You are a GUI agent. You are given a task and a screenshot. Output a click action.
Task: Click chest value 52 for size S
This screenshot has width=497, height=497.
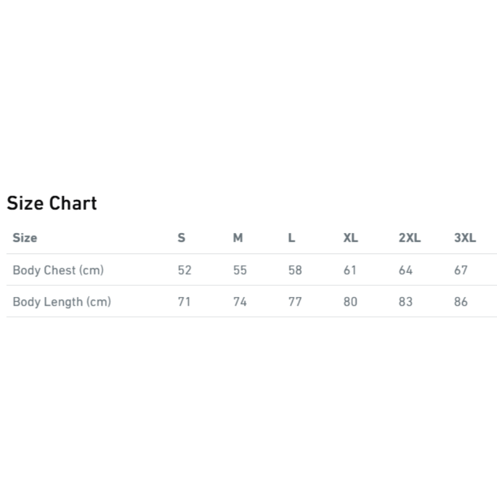185,270
